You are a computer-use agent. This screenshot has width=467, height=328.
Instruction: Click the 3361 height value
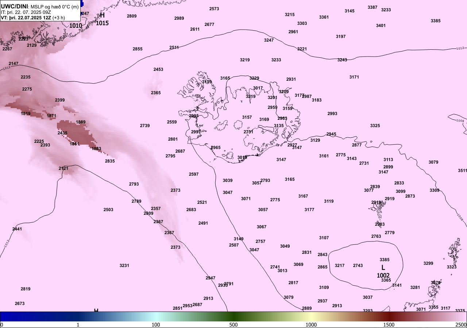tap(324, 17)
